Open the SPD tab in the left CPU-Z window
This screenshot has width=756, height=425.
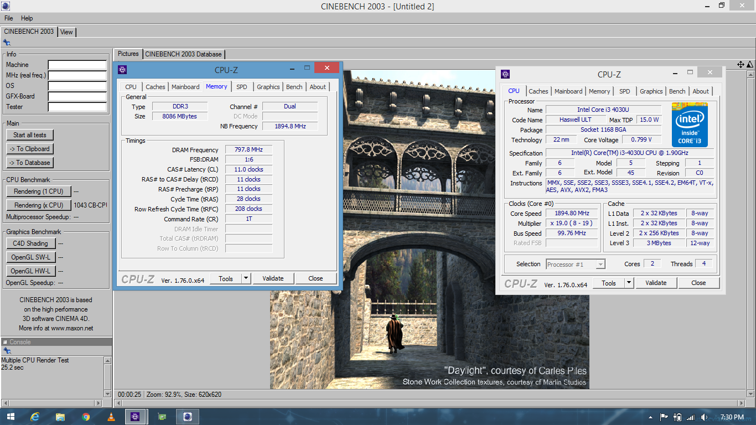click(242, 87)
